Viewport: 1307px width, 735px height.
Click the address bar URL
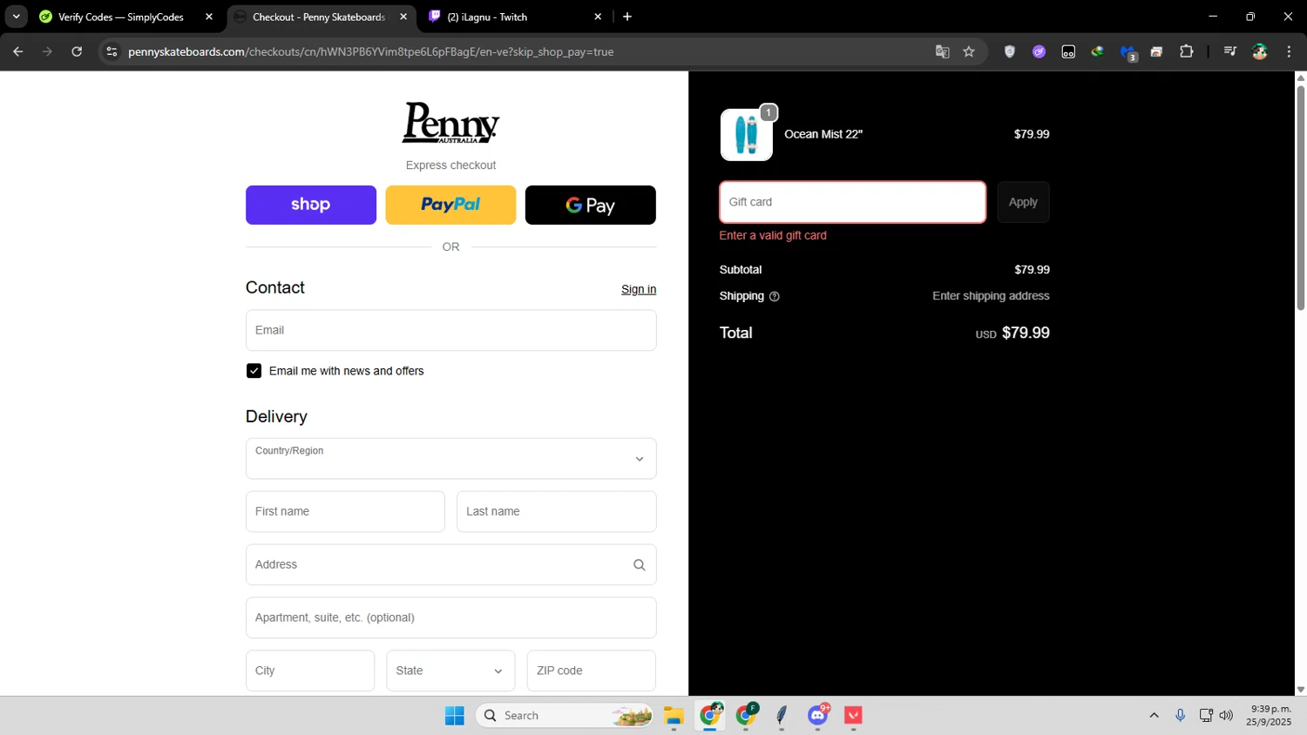370,51
